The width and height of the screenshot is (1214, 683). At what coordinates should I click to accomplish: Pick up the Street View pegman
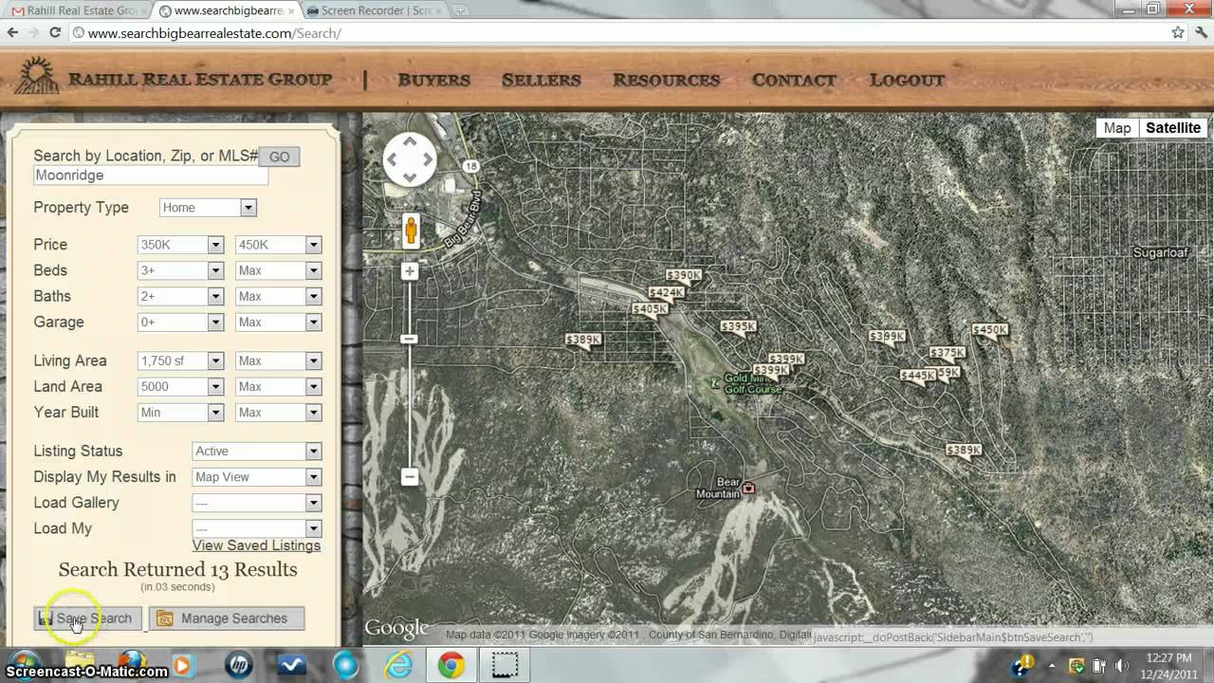(411, 231)
